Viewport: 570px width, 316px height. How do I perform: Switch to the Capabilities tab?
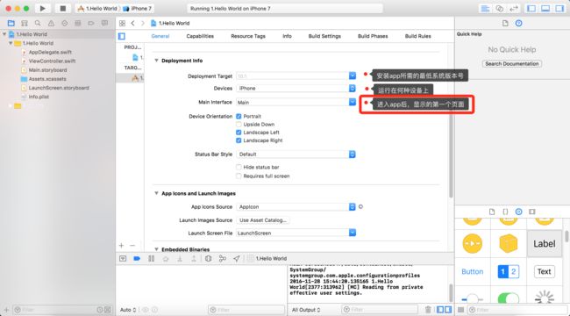200,36
